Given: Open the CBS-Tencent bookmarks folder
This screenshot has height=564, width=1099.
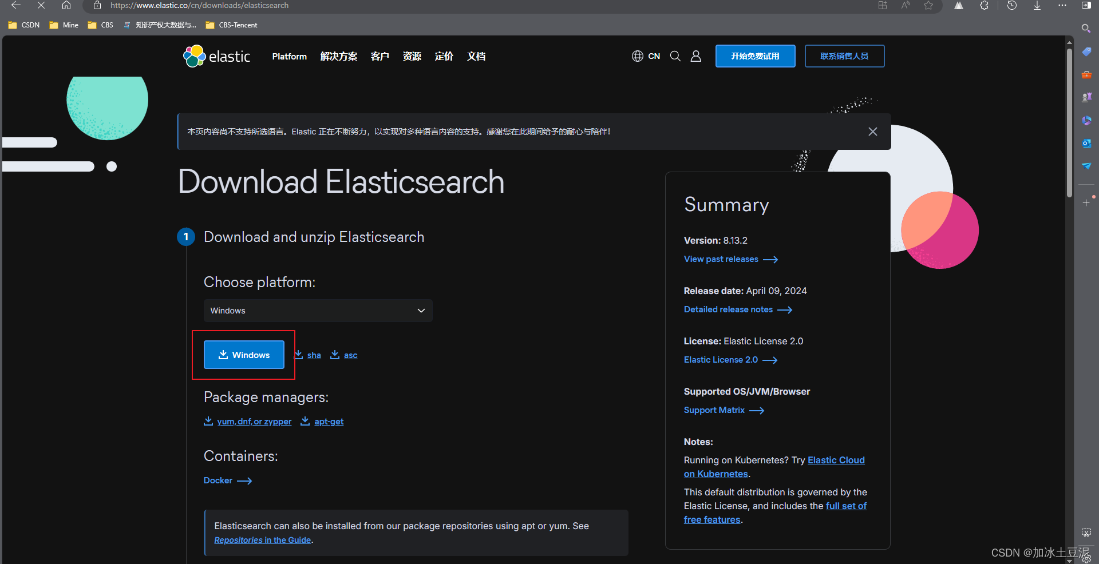Looking at the screenshot, I should [232, 25].
